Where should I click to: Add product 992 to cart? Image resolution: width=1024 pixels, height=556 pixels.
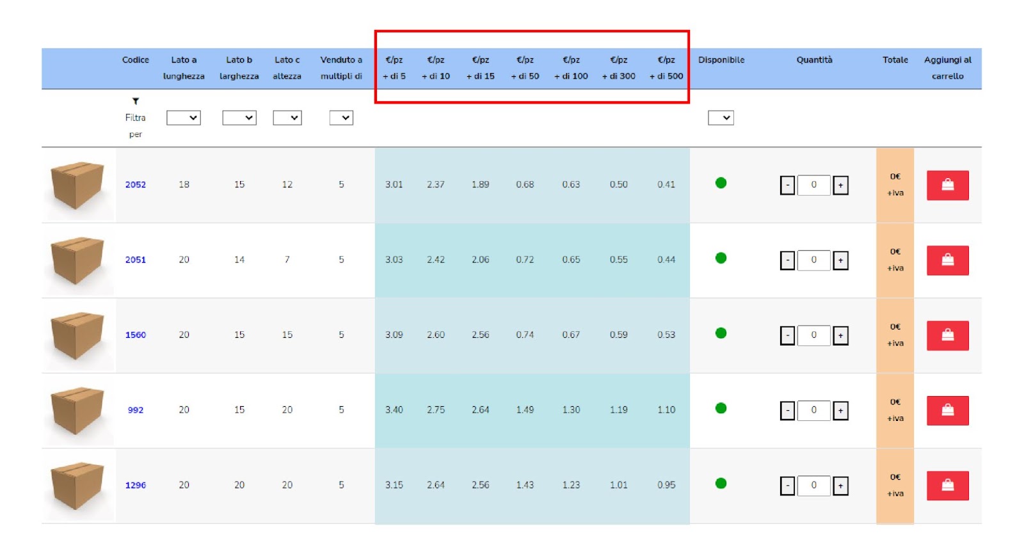[947, 410]
